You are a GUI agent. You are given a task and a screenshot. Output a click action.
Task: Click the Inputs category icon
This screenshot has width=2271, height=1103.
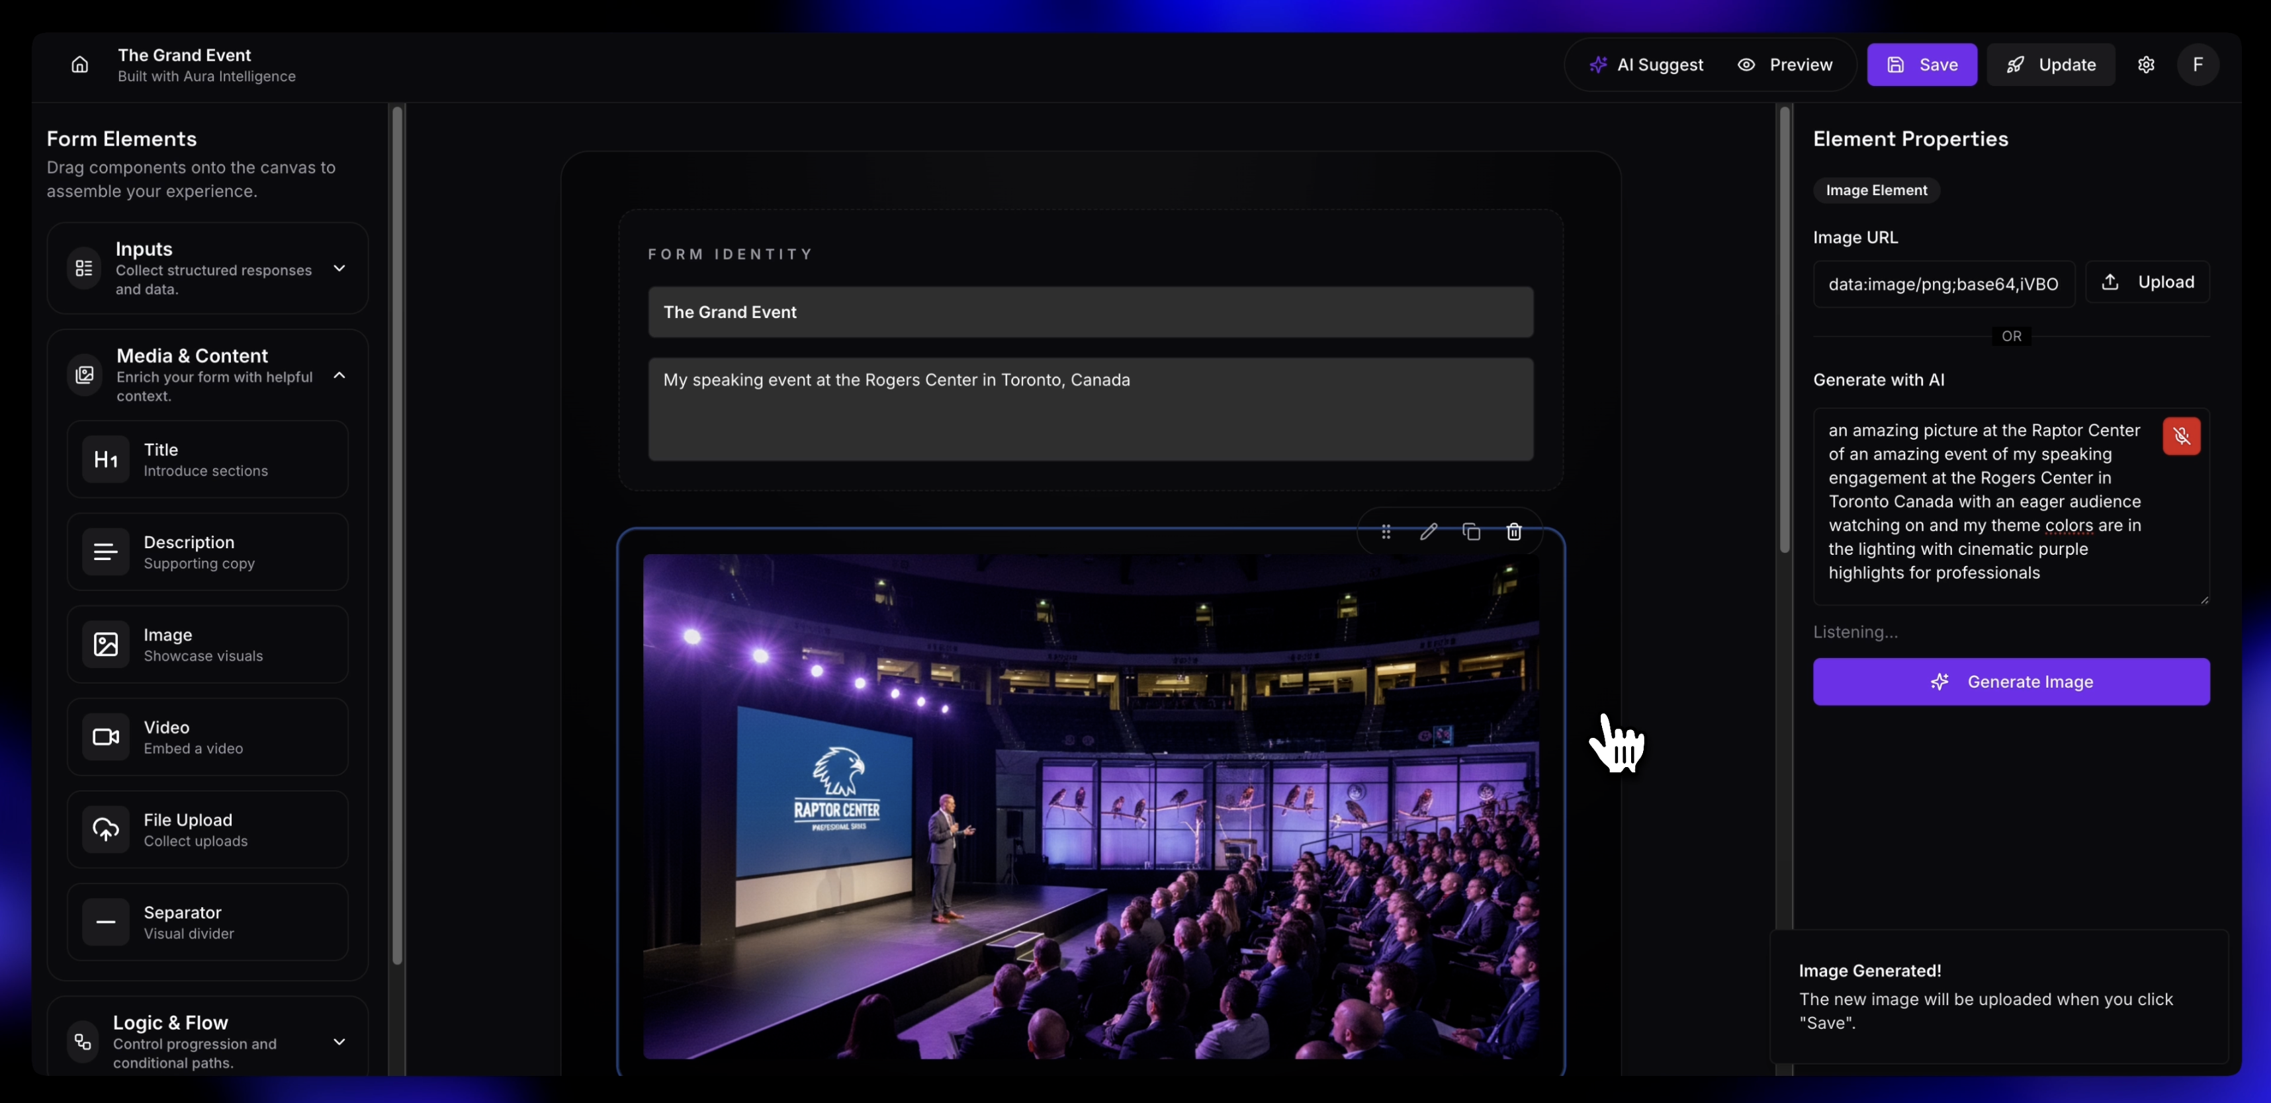pos(84,268)
